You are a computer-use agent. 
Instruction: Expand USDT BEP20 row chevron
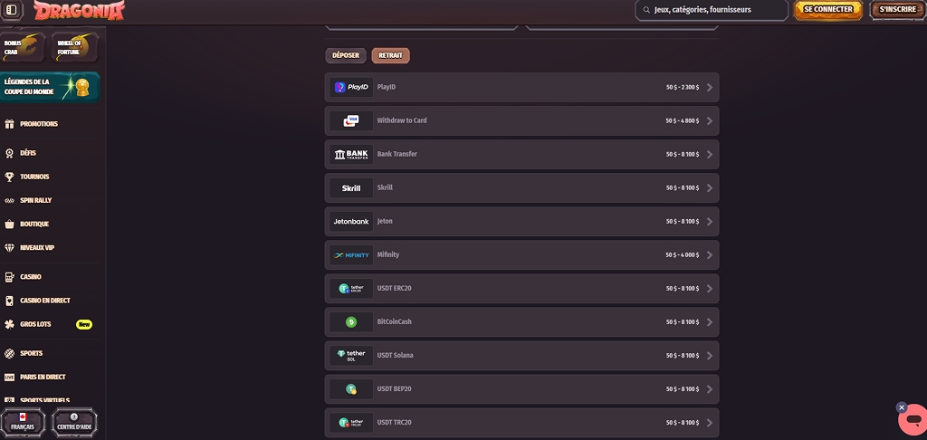pos(710,389)
